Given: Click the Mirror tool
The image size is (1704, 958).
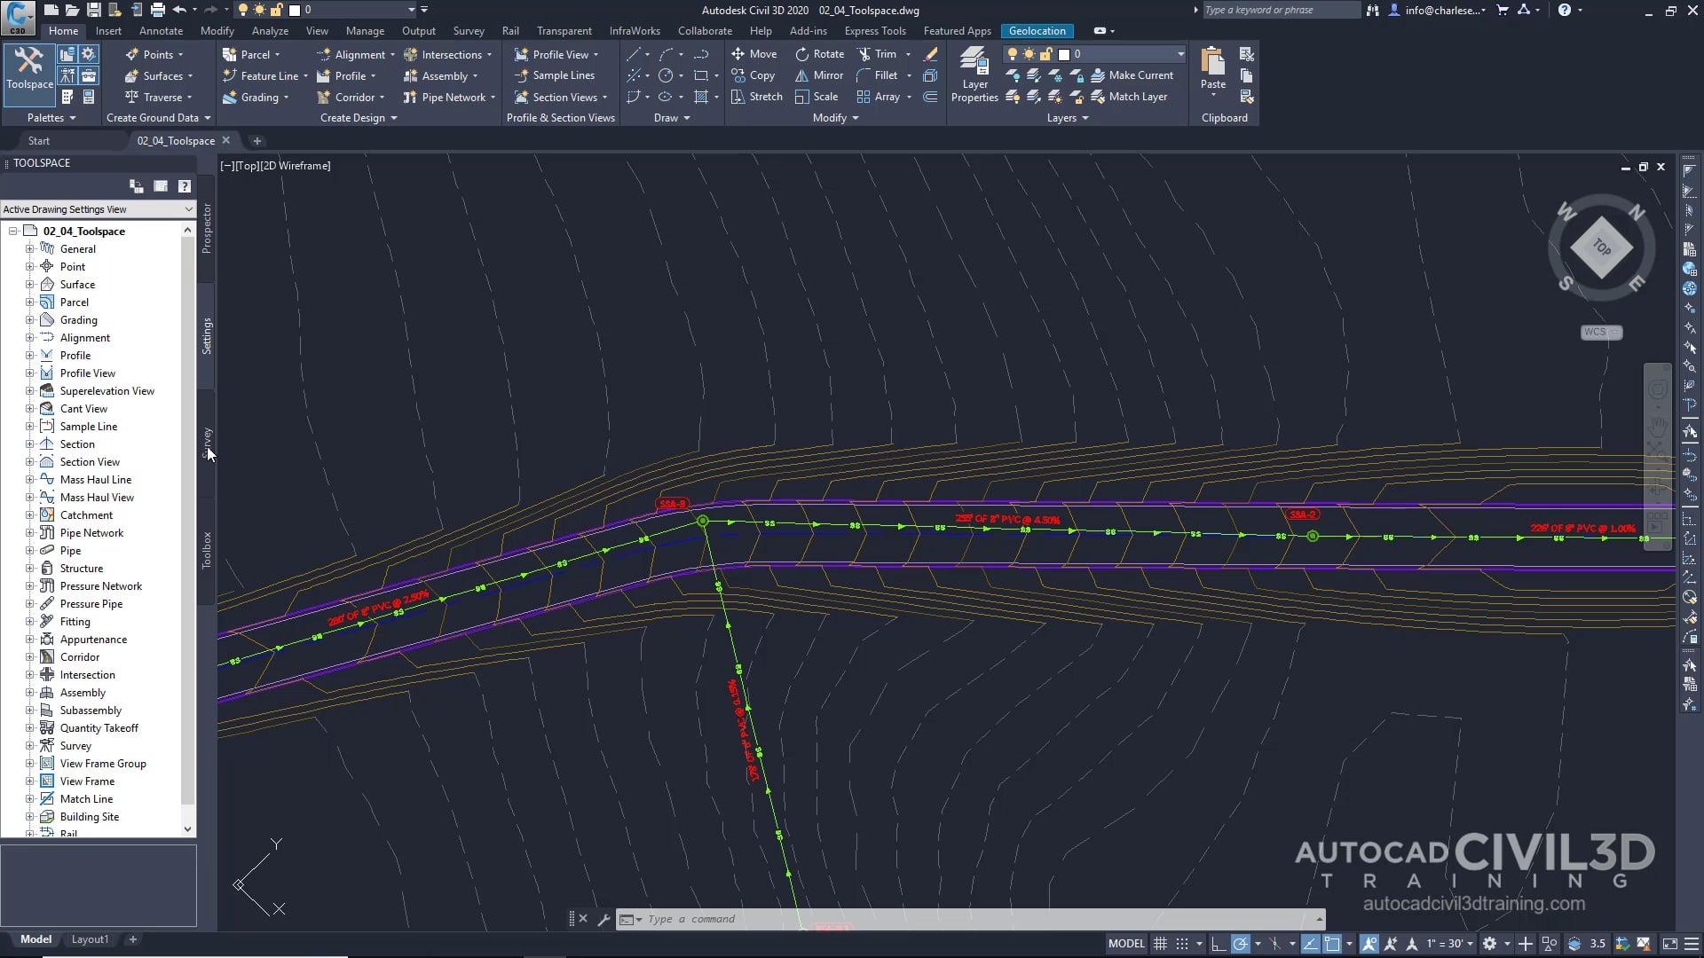Looking at the screenshot, I should click(x=819, y=75).
